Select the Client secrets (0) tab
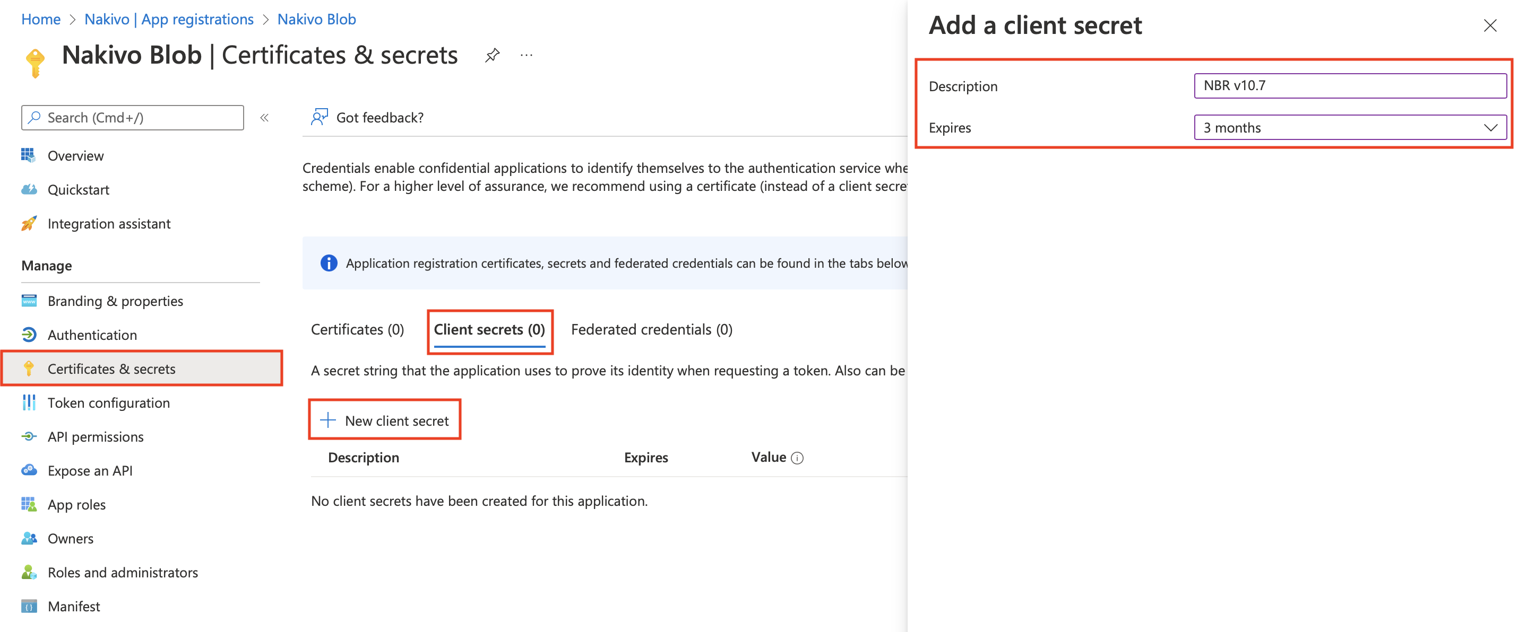 point(488,330)
